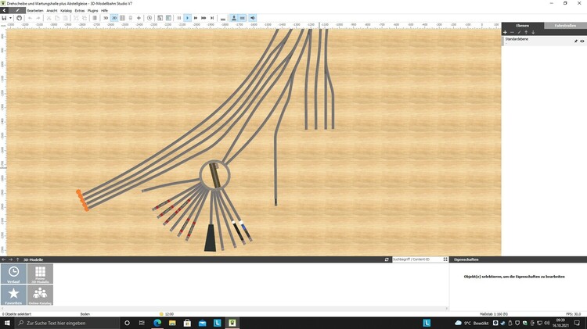The width and height of the screenshot is (587, 329).
Task: Toggle the grid display icon
Action: coord(122,18)
